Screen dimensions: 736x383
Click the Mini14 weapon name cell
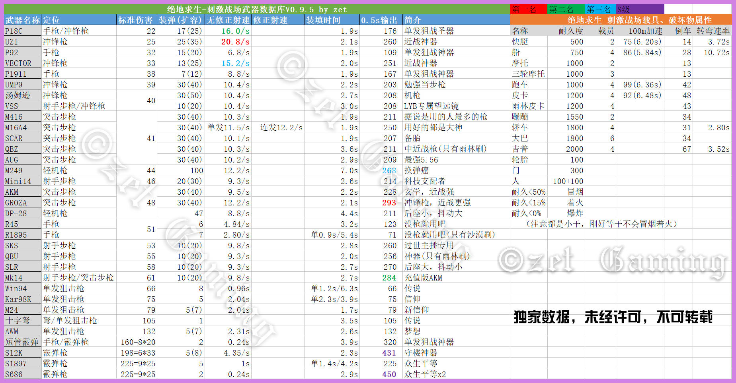(x=23, y=181)
